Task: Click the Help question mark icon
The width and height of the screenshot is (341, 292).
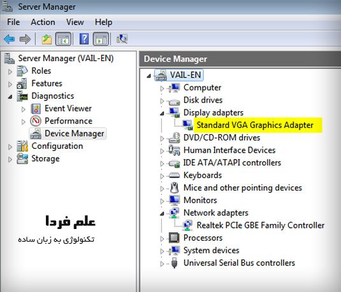Action: 84,39
